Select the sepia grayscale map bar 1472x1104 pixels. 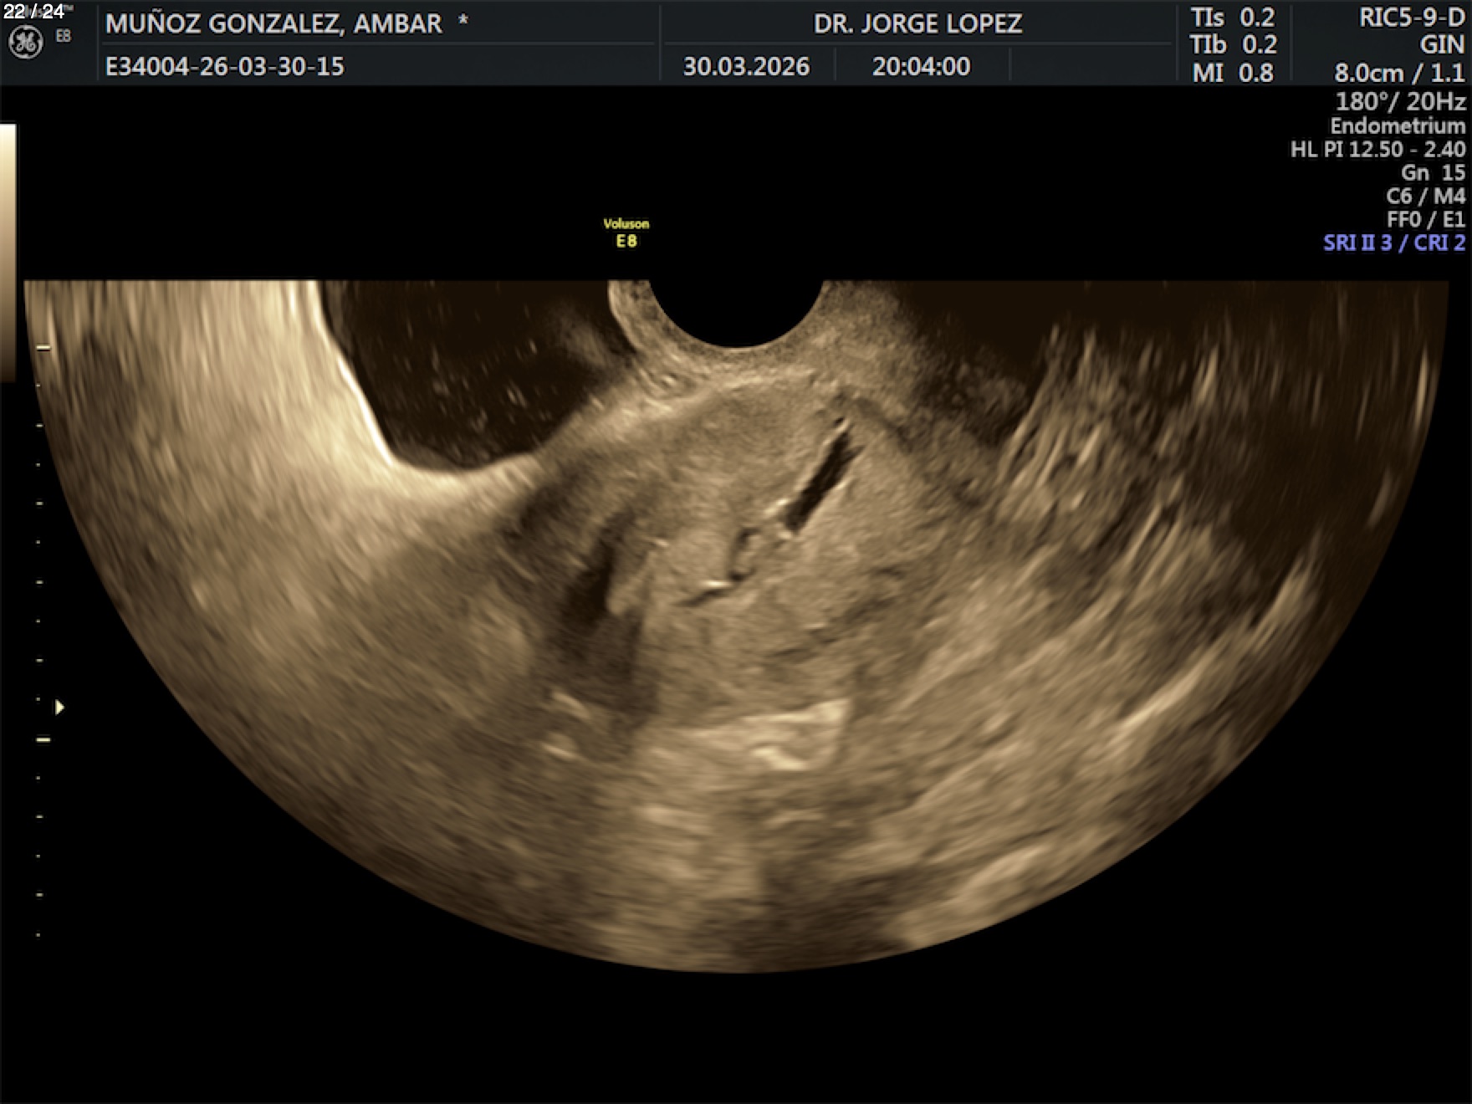[8, 251]
